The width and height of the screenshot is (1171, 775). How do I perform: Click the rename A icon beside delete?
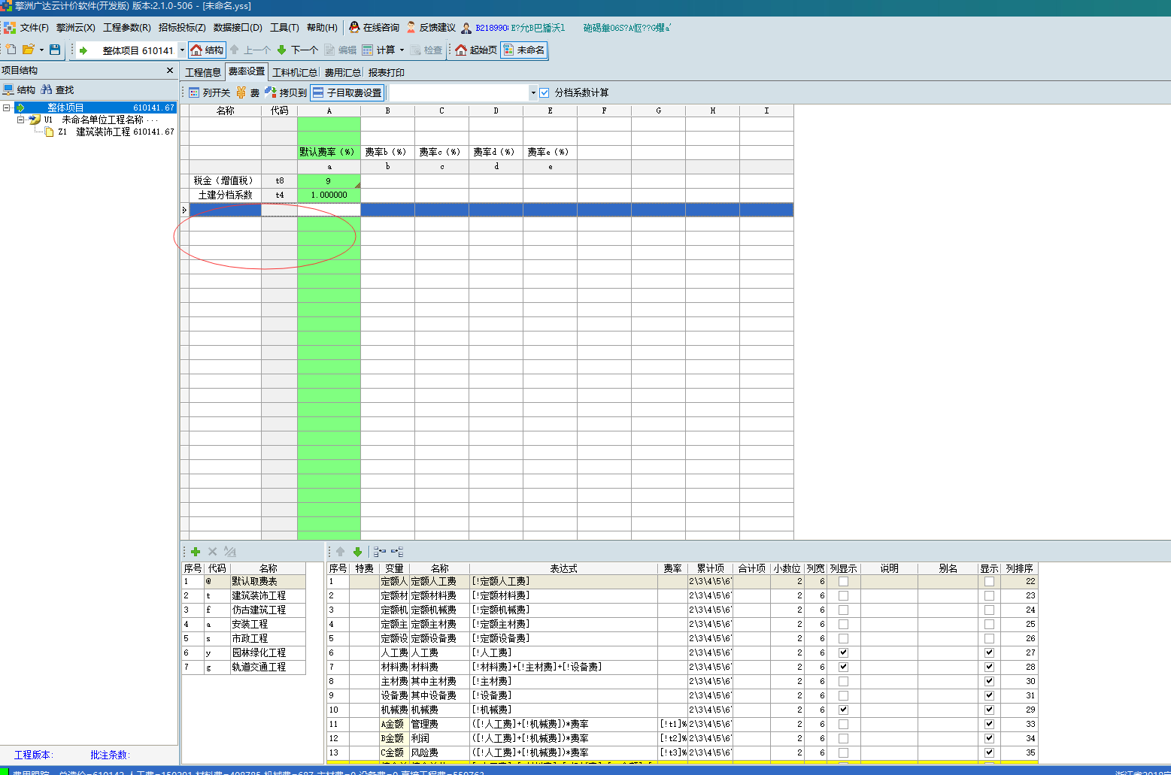[x=230, y=552]
